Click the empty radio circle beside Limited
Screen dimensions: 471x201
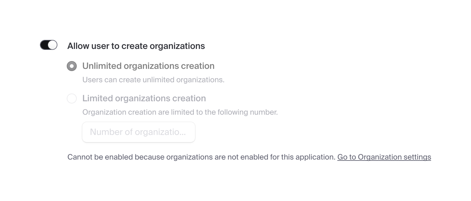(x=72, y=98)
